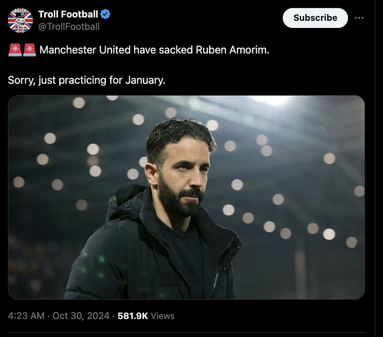Click the Views label beside the count
Screen dimensions: 383x337
click(163, 316)
